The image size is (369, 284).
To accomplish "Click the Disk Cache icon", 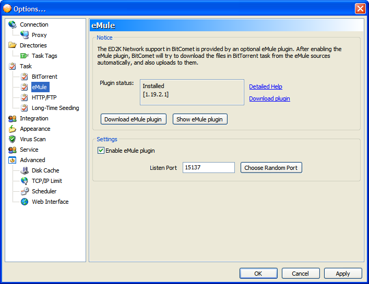I will click(x=25, y=170).
